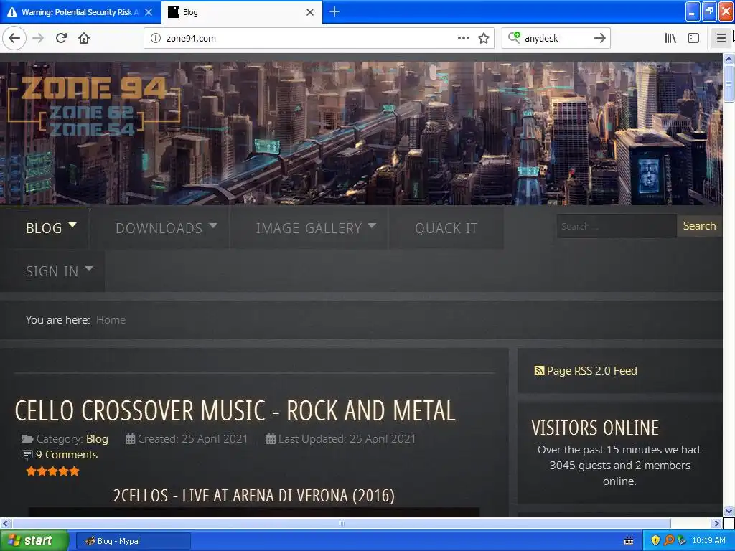Click the '3045 guests and 2 members' text

point(619,466)
